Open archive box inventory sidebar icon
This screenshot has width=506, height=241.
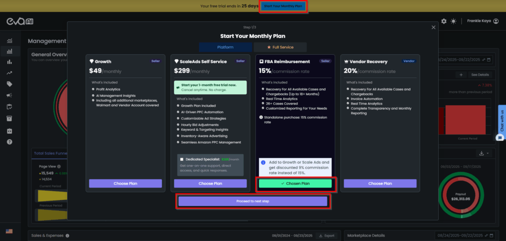pyautogui.click(x=10, y=119)
